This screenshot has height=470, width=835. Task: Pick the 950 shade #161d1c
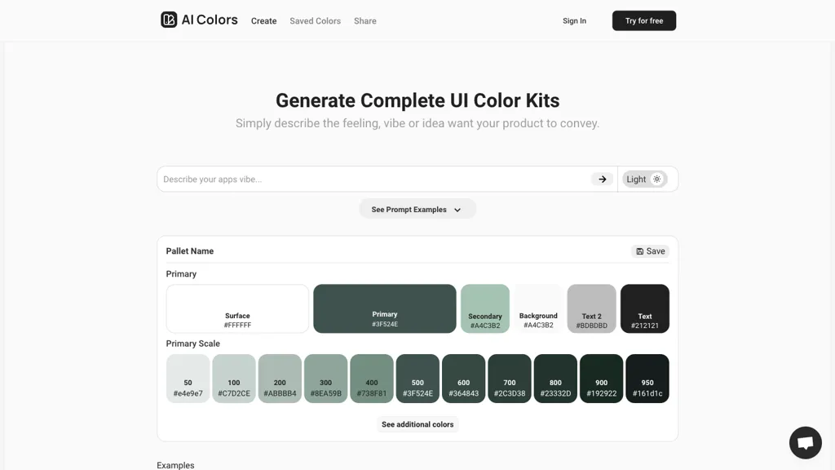coord(647,379)
